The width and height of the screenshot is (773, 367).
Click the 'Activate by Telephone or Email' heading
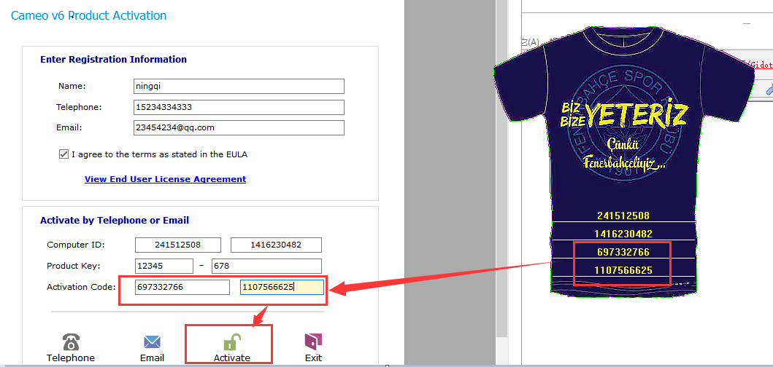coord(115,221)
